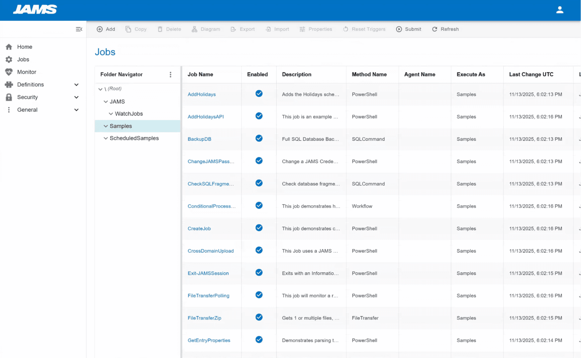The height and width of the screenshot is (358, 581).
Task: Select WatchJobs folder in navigator
Action: click(129, 114)
